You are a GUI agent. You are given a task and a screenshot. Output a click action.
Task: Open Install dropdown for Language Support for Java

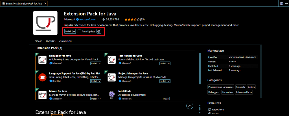tap(100, 81)
